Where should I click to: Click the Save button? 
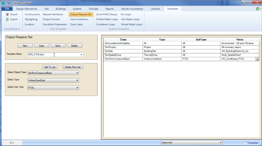tap(58, 46)
